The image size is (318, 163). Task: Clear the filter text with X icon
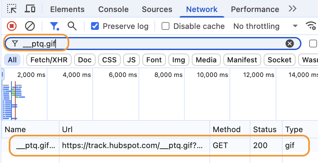coord(289,44)
